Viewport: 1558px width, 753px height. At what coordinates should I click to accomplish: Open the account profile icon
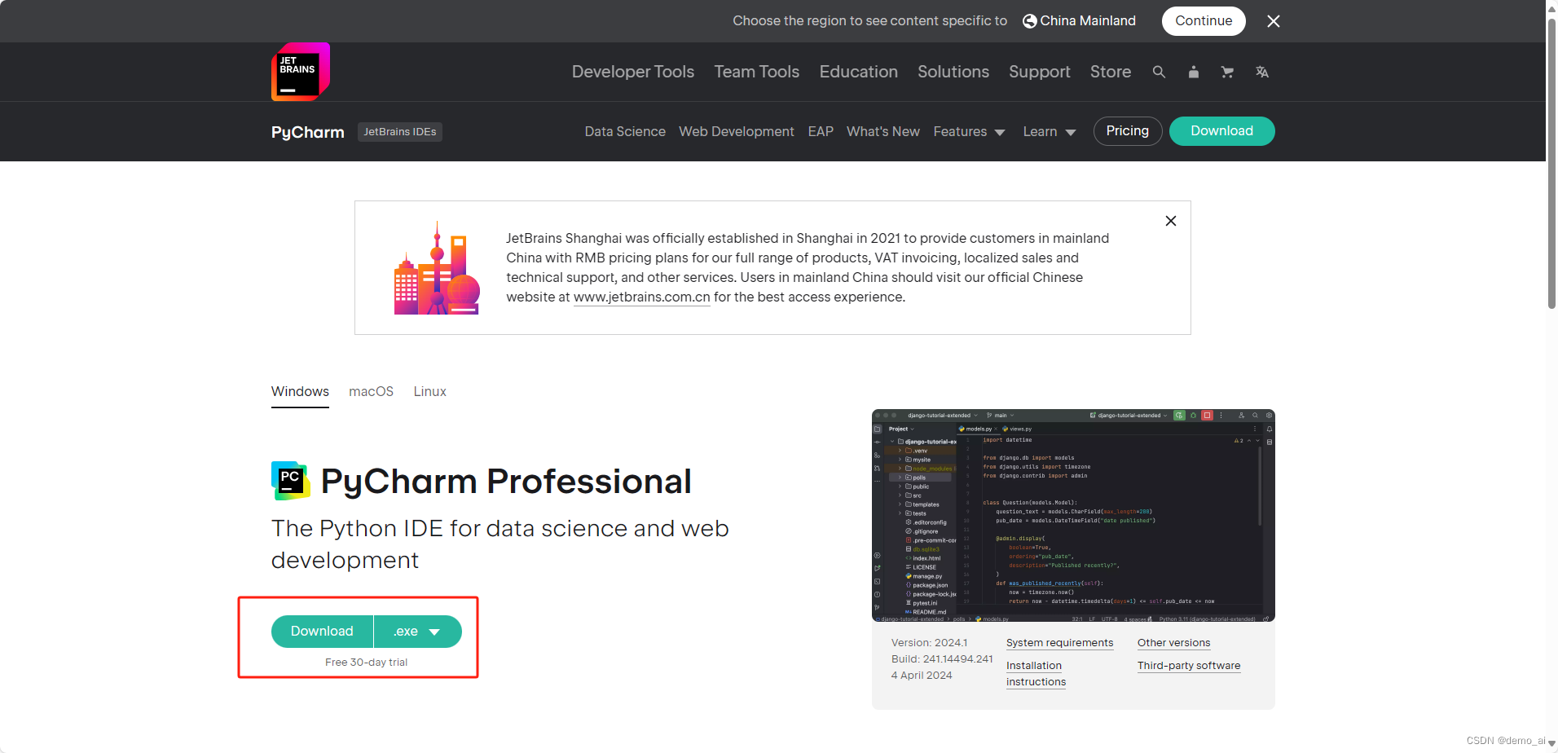(x=1193, y=72)
